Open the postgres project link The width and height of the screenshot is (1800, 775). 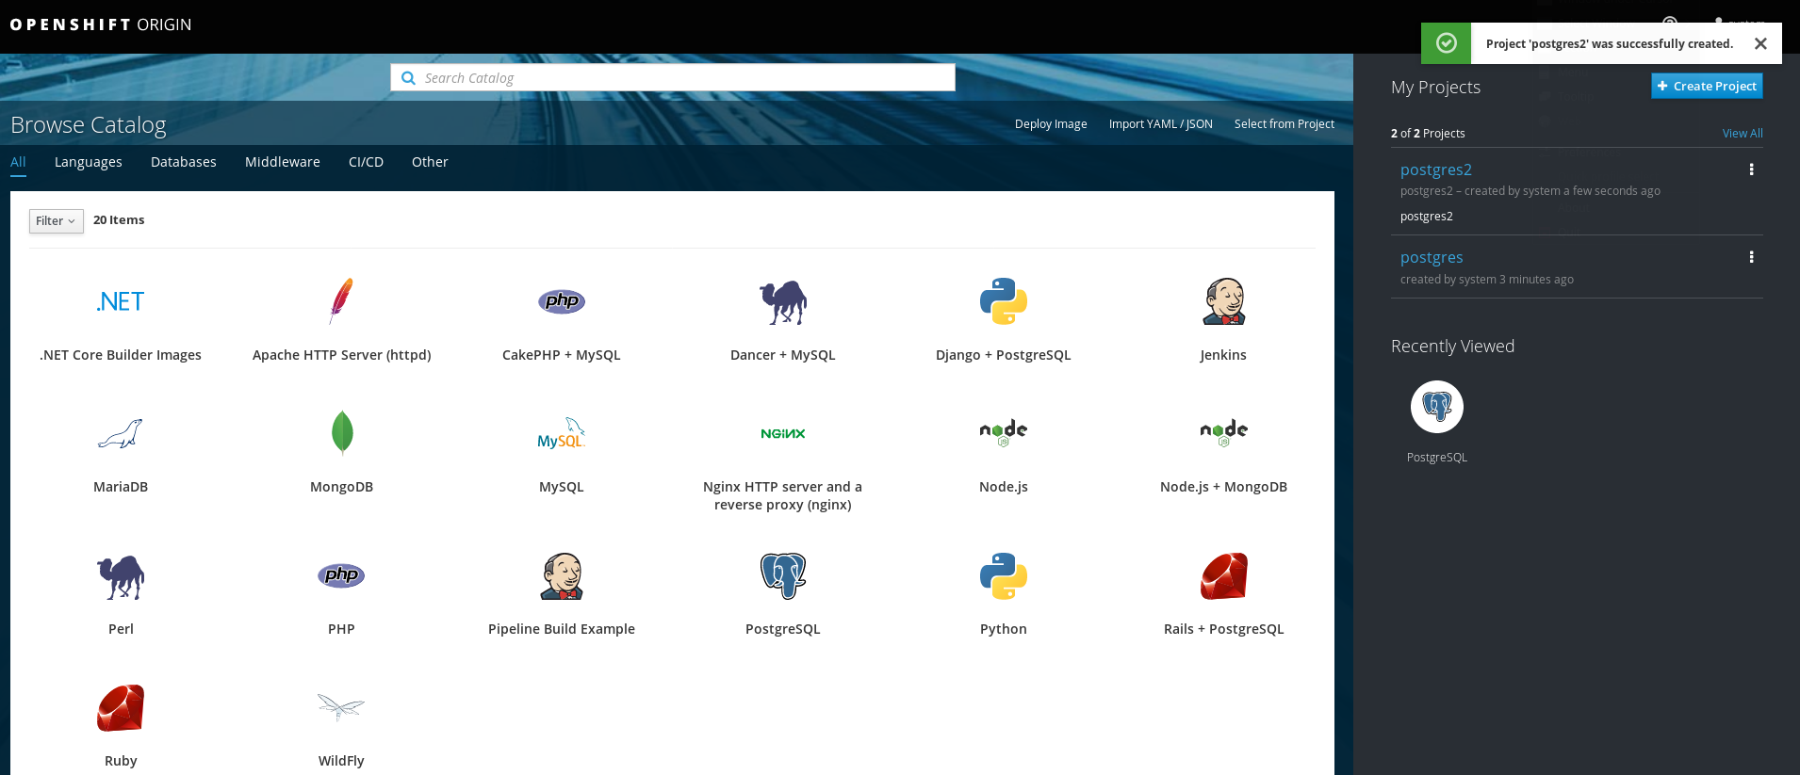tap(1432, 257)
